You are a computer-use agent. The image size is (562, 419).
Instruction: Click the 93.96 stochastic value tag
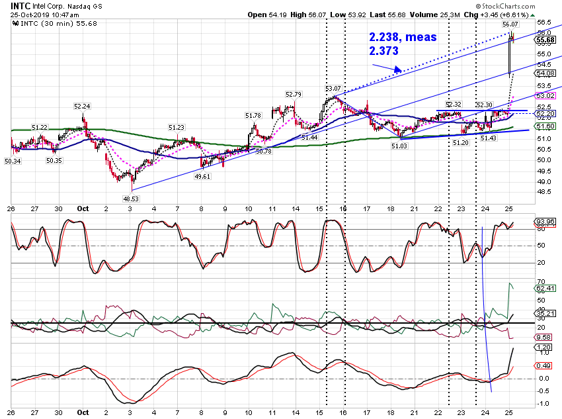[546, 221]
